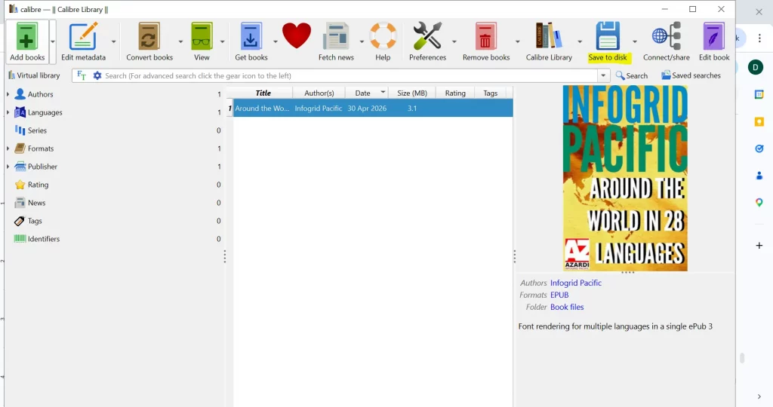Open Saved searches

pyautogui.click(x=691, y=75)
